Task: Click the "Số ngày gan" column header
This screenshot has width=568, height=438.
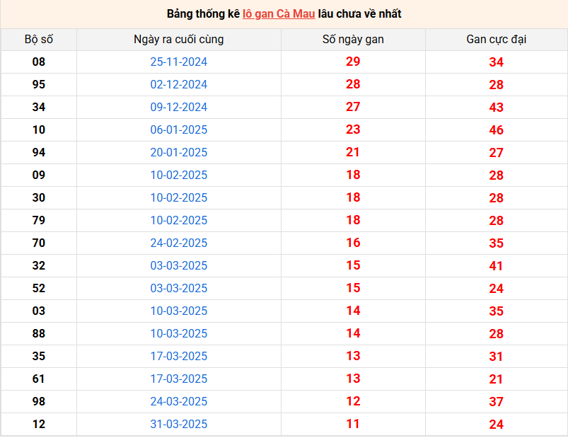Action: point(353,40)
